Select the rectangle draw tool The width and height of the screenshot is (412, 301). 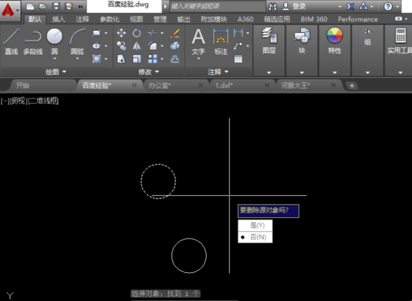pyautogui.click(x=97, y=33)
